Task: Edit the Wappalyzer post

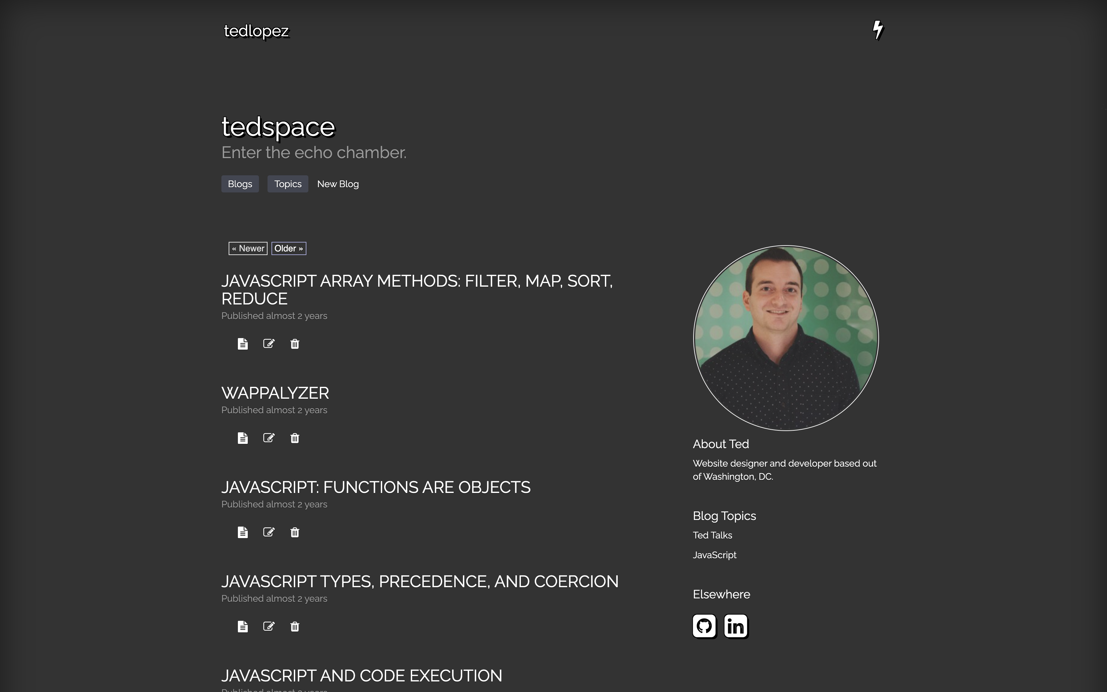Action: tap(269, 438)
